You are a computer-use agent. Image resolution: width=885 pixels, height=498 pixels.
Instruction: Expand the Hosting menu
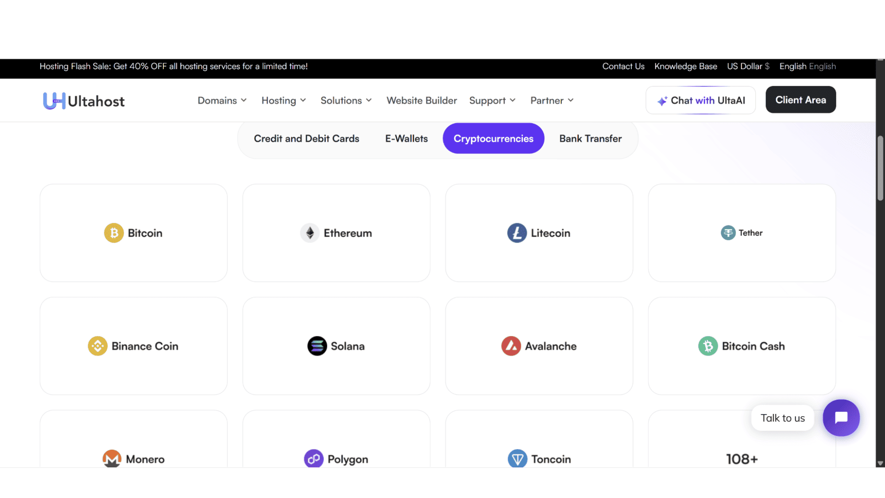pyautogui.click(x=284, y=100)
